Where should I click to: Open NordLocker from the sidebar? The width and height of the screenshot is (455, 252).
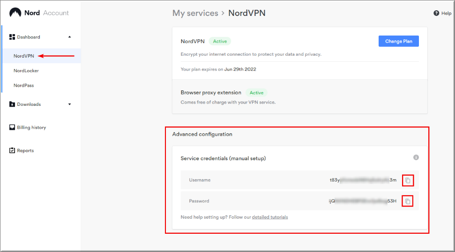point(26,71)
